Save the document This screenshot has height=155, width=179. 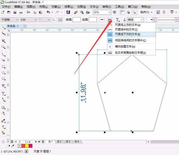(x=15, y=12)
